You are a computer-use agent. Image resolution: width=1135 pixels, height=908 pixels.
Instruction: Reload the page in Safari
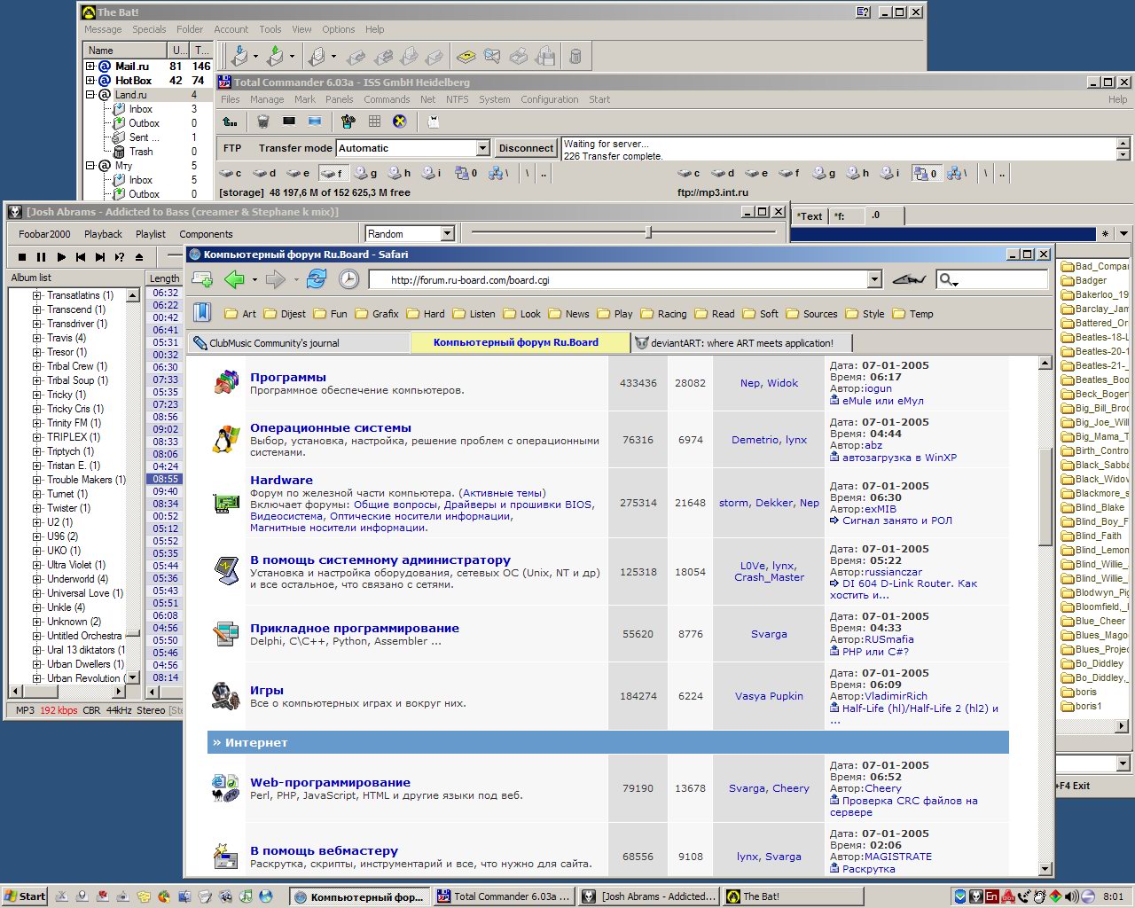point(317,279)
